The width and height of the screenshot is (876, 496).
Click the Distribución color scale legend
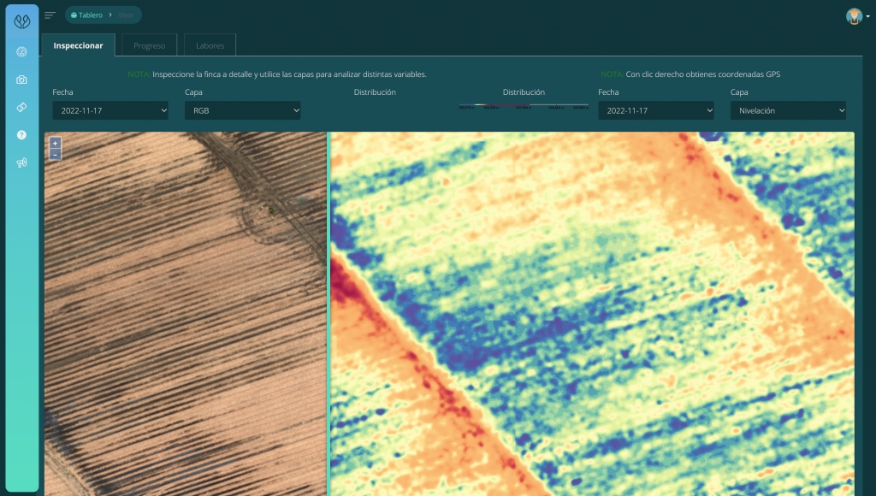pos(524,106)
